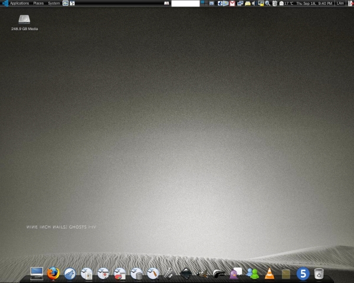Launch Inkscape from the dock

[x=186, y=274]
